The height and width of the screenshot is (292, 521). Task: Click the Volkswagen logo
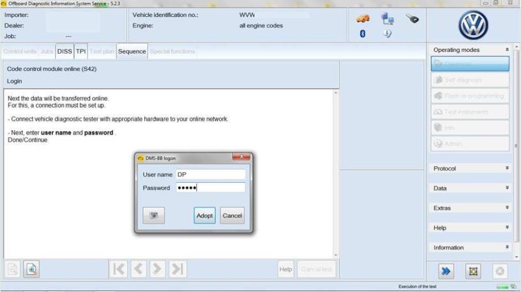click(473, 25)
